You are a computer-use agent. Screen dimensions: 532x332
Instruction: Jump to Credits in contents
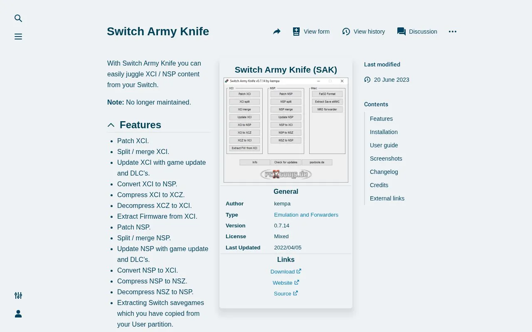[x=379, y=185]
